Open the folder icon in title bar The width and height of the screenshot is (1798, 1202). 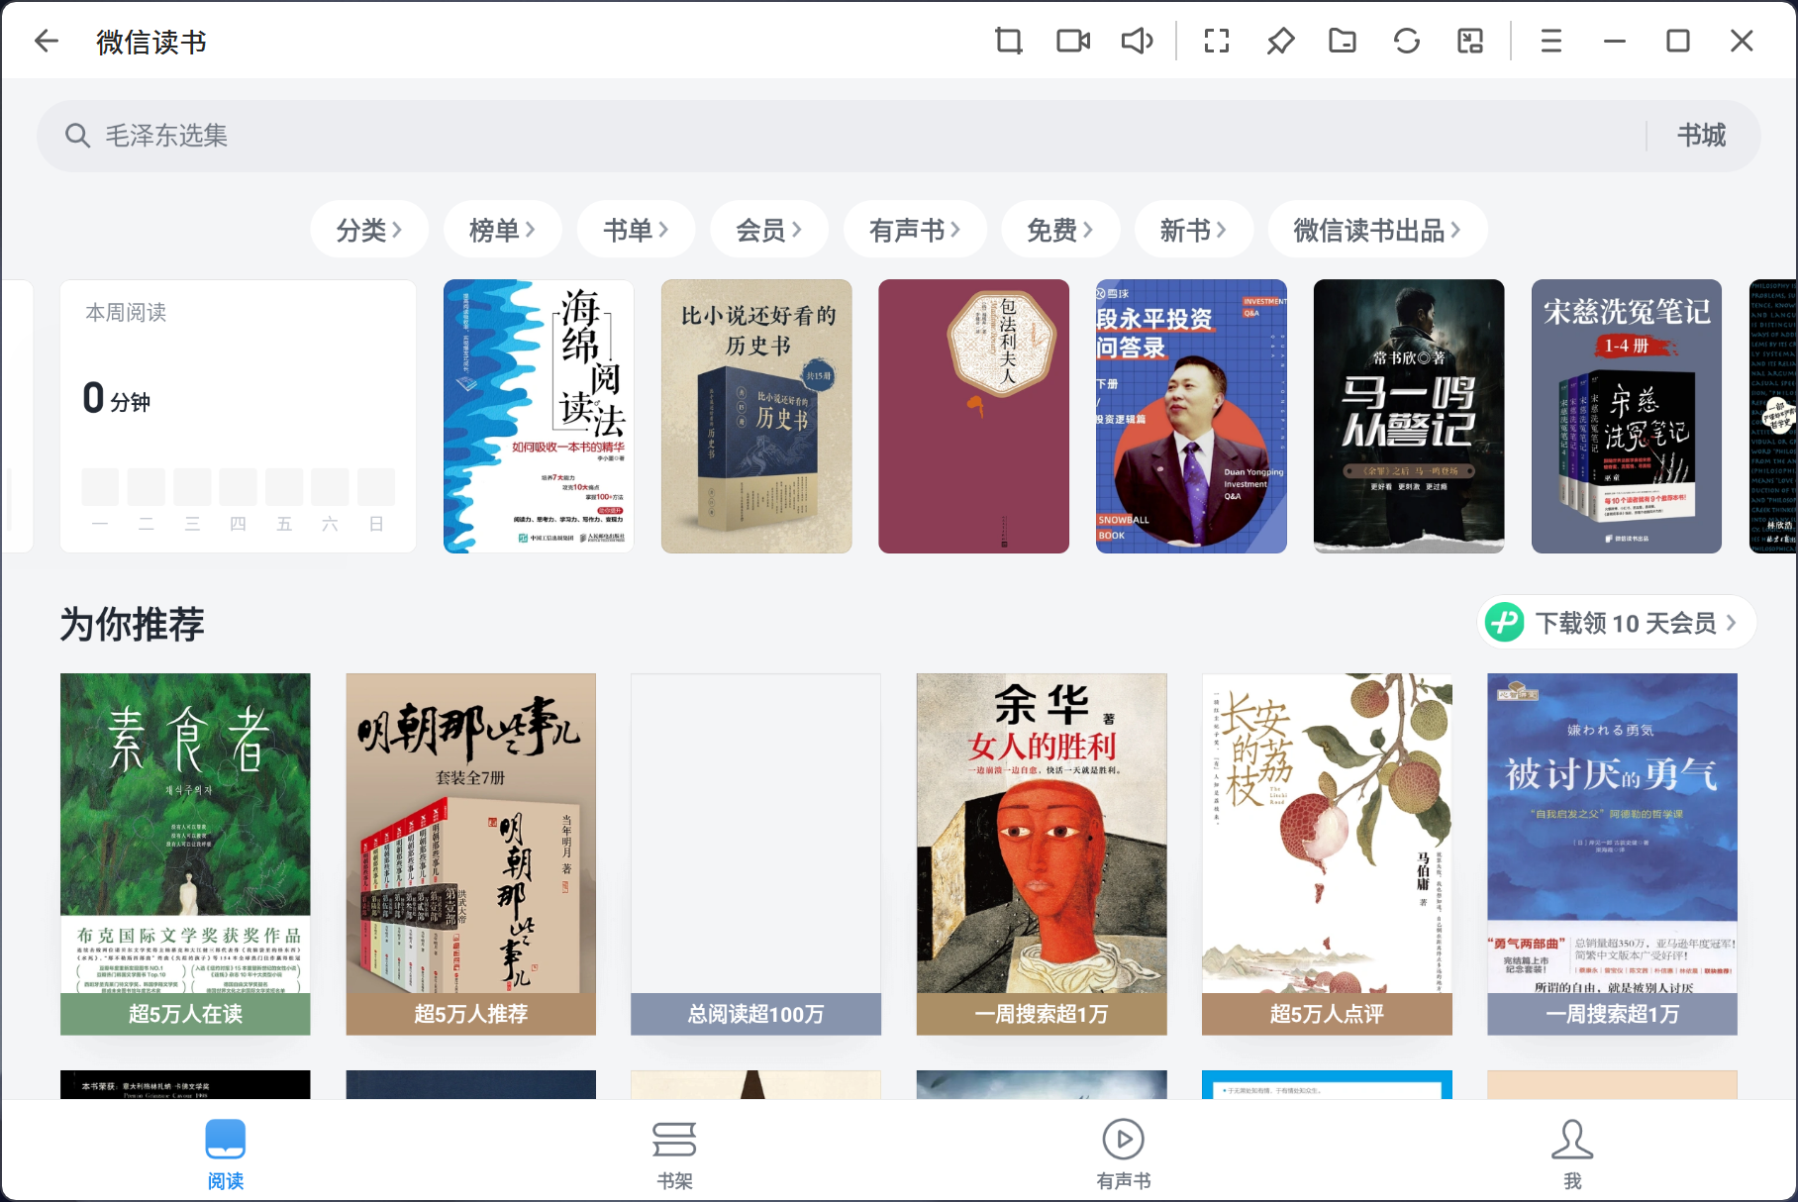pyautogui.click(x=1343, y=41)
